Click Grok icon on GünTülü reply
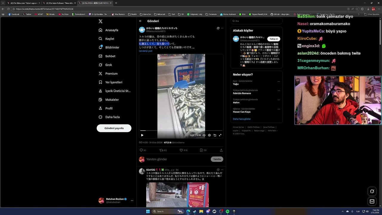This screenshot has height=215, width=382. click(x=218, y=170)
